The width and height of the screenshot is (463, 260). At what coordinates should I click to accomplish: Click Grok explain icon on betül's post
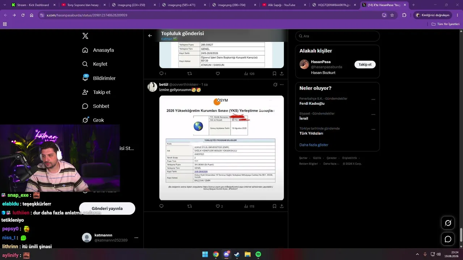coord(275,84)
